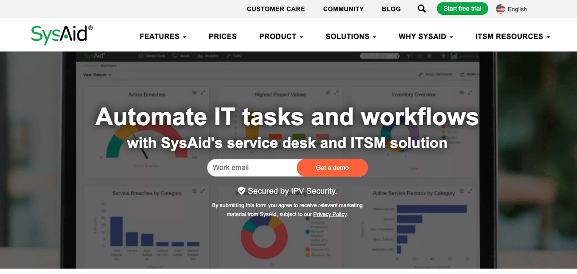The width and height of the screenshot is (577, 274).
Task: Click the shield icon beside Secured by IPV Security
Action: pos(242,191)
